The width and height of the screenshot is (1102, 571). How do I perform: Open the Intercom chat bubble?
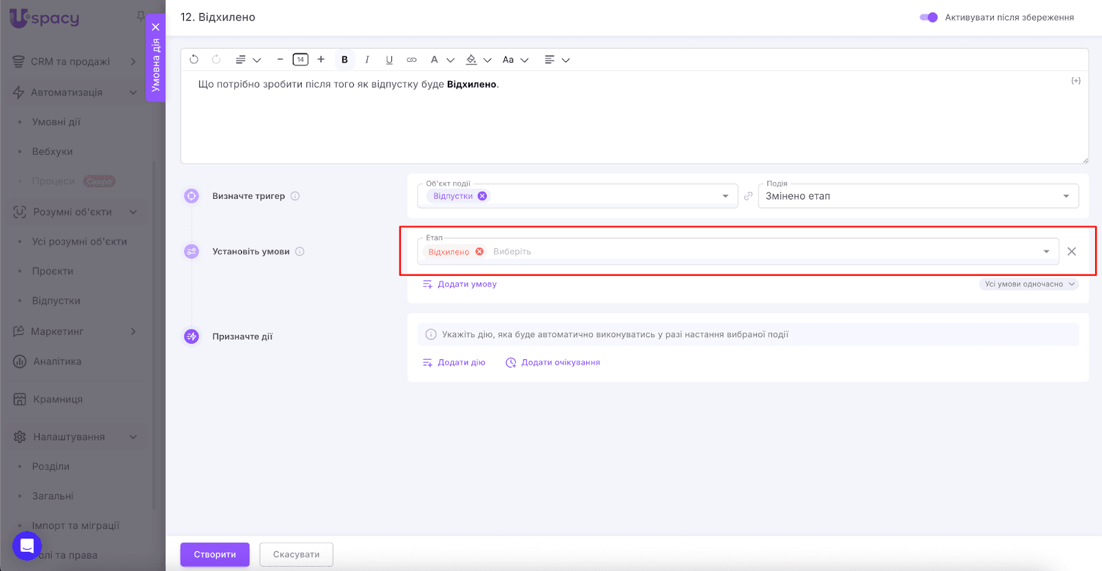coord(27,546)
